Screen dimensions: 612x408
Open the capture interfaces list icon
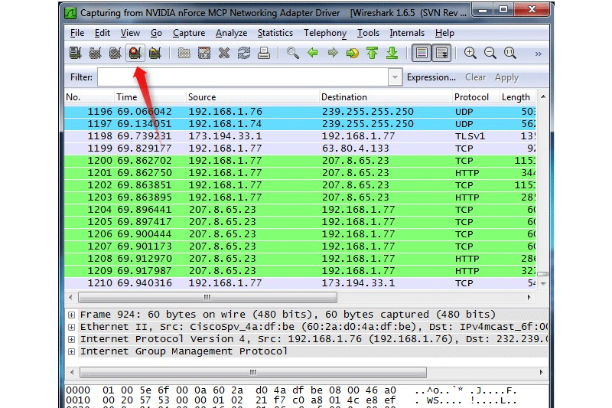(75, 53)
